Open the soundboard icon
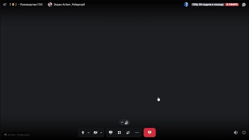This screenshot has height=140, width=249. [x=128, y=133]
